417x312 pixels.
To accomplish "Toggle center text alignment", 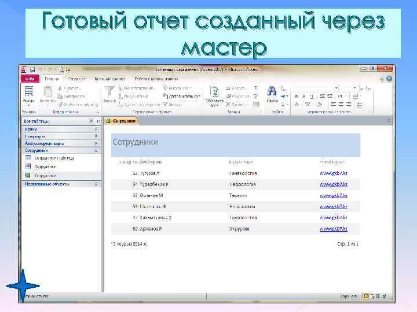I will (x=341, y=104).
